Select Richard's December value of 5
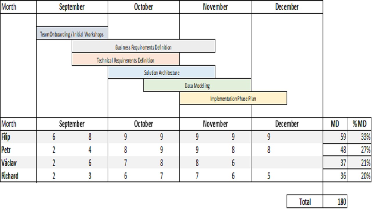 pos(269,176)
